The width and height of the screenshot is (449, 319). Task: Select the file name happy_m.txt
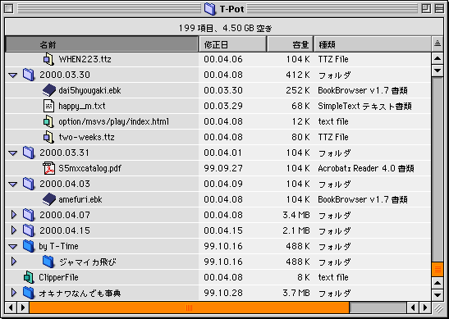(x=82, y=106)
